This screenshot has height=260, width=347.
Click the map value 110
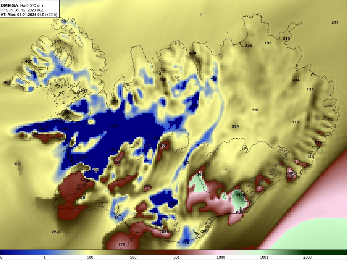click(255, 110)
